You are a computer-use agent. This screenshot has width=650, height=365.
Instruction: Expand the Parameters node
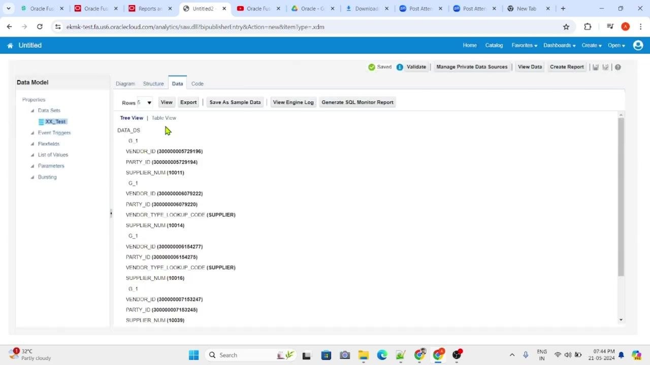tap(32, 166)
